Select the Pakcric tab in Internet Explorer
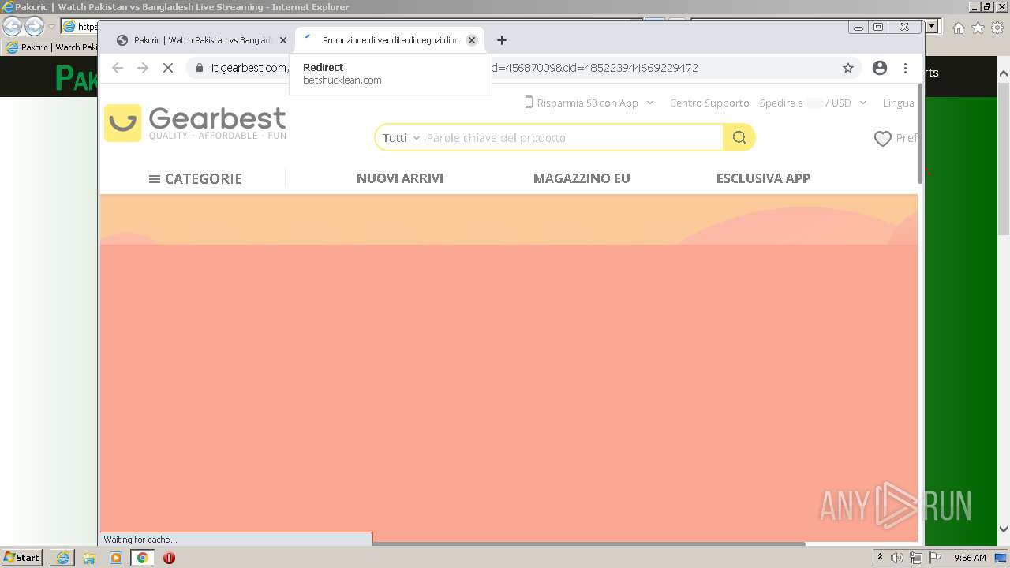The height and width of the screenshot is (568, 1010). click(x=52, y=47)
